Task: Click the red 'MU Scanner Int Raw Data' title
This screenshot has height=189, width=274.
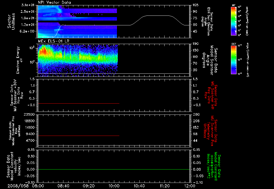Action: 211,95
